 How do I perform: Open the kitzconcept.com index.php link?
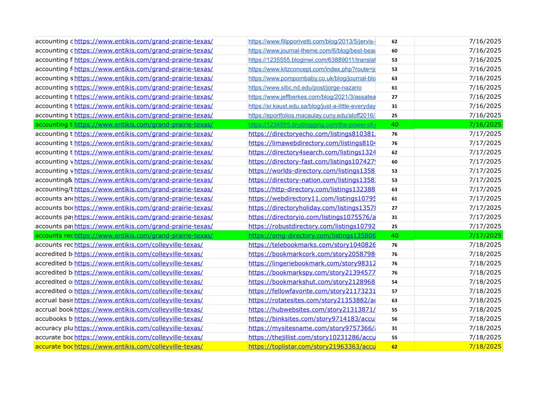tap(312, 69)
